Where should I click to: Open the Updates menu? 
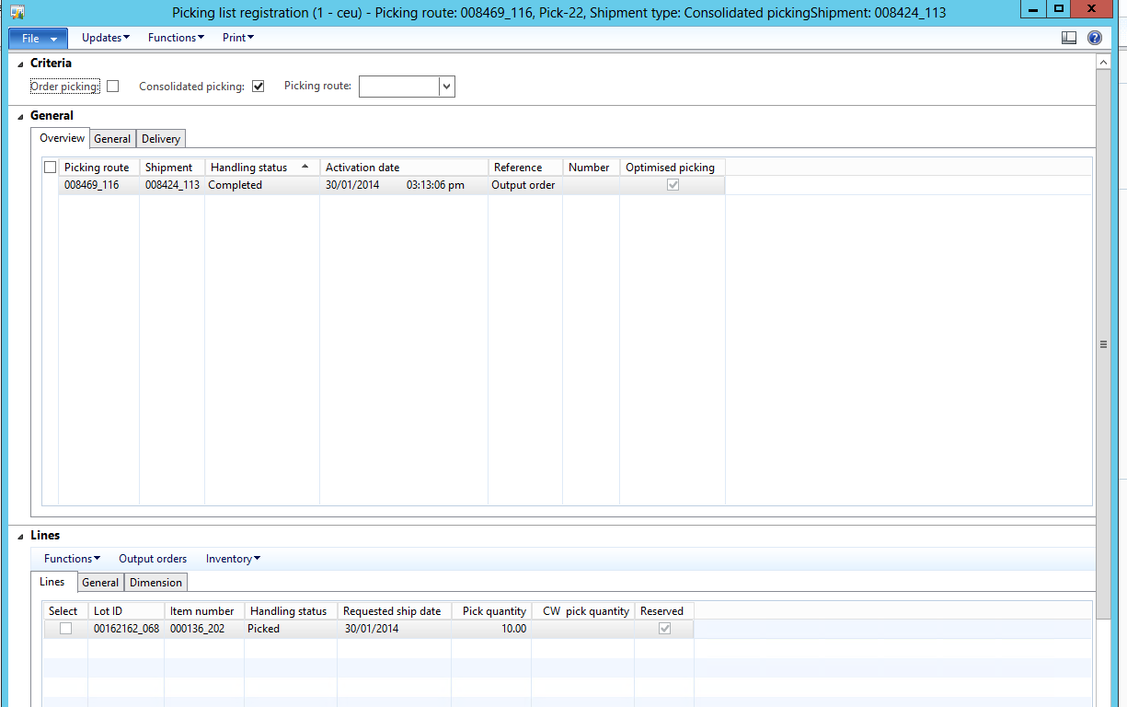point(105,38)
